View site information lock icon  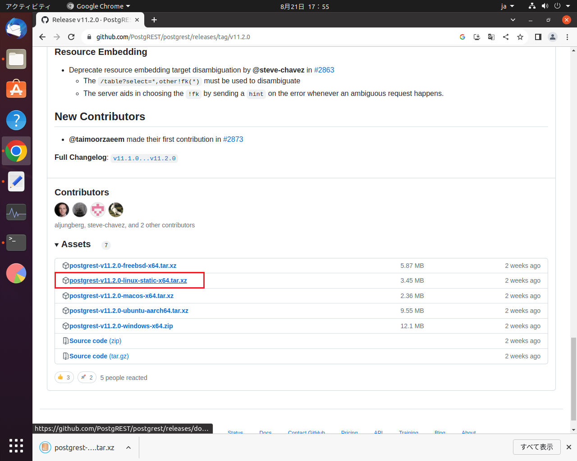click(89, 37)
